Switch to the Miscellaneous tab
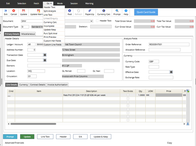196x146 pixels. [x=28, y=34]
